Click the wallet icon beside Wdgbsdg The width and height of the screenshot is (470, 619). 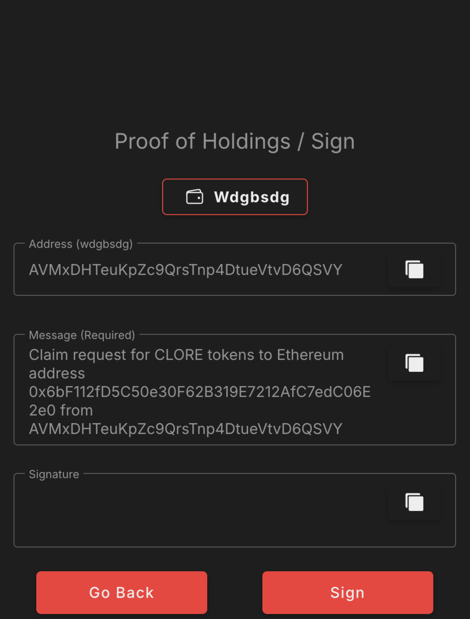click(195, 197)
